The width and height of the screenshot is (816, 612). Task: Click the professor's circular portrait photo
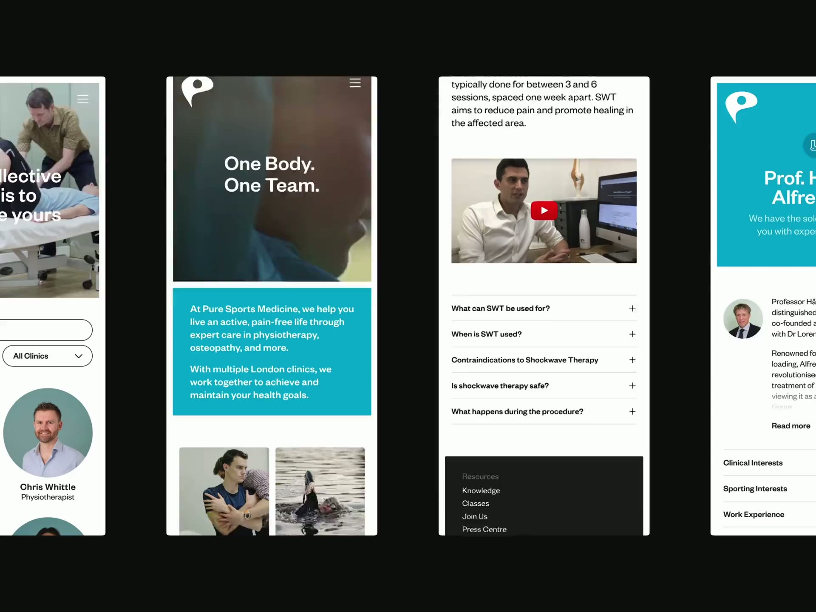[x=743, y=319]
